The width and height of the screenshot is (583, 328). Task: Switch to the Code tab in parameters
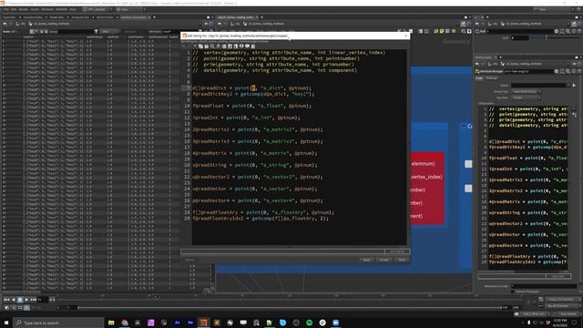[479, 78]
